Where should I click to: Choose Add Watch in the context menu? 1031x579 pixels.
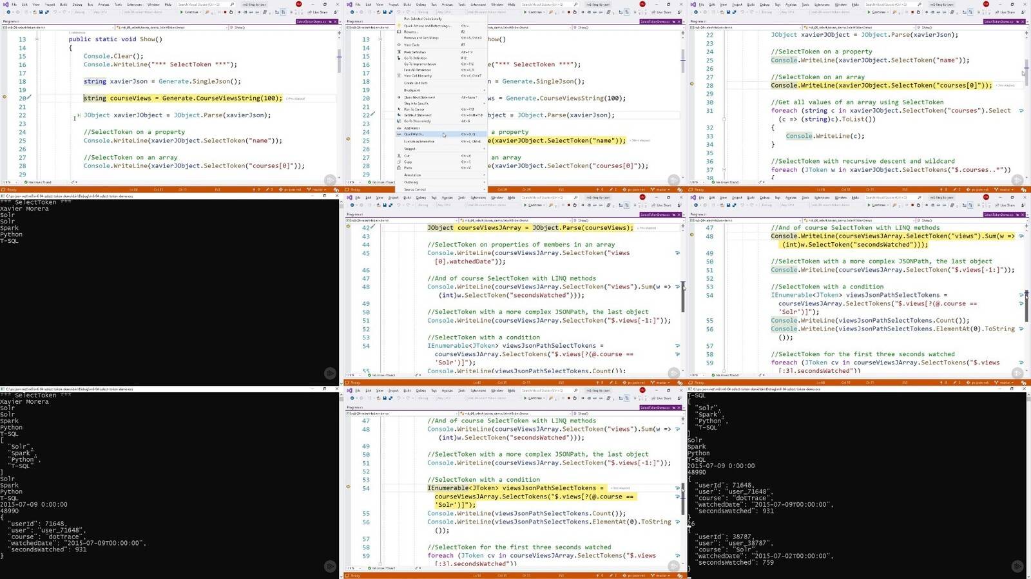(441, 128)
